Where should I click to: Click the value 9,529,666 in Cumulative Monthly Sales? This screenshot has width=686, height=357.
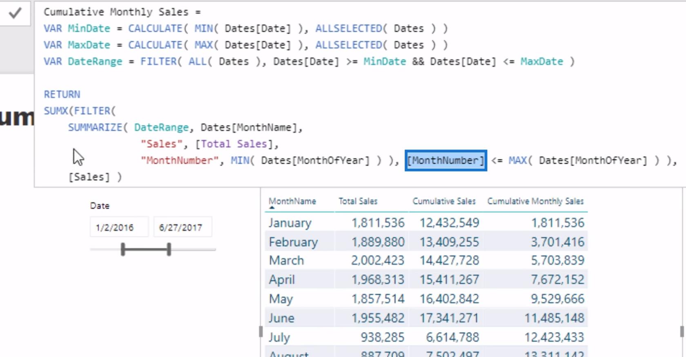pos(557,299)
